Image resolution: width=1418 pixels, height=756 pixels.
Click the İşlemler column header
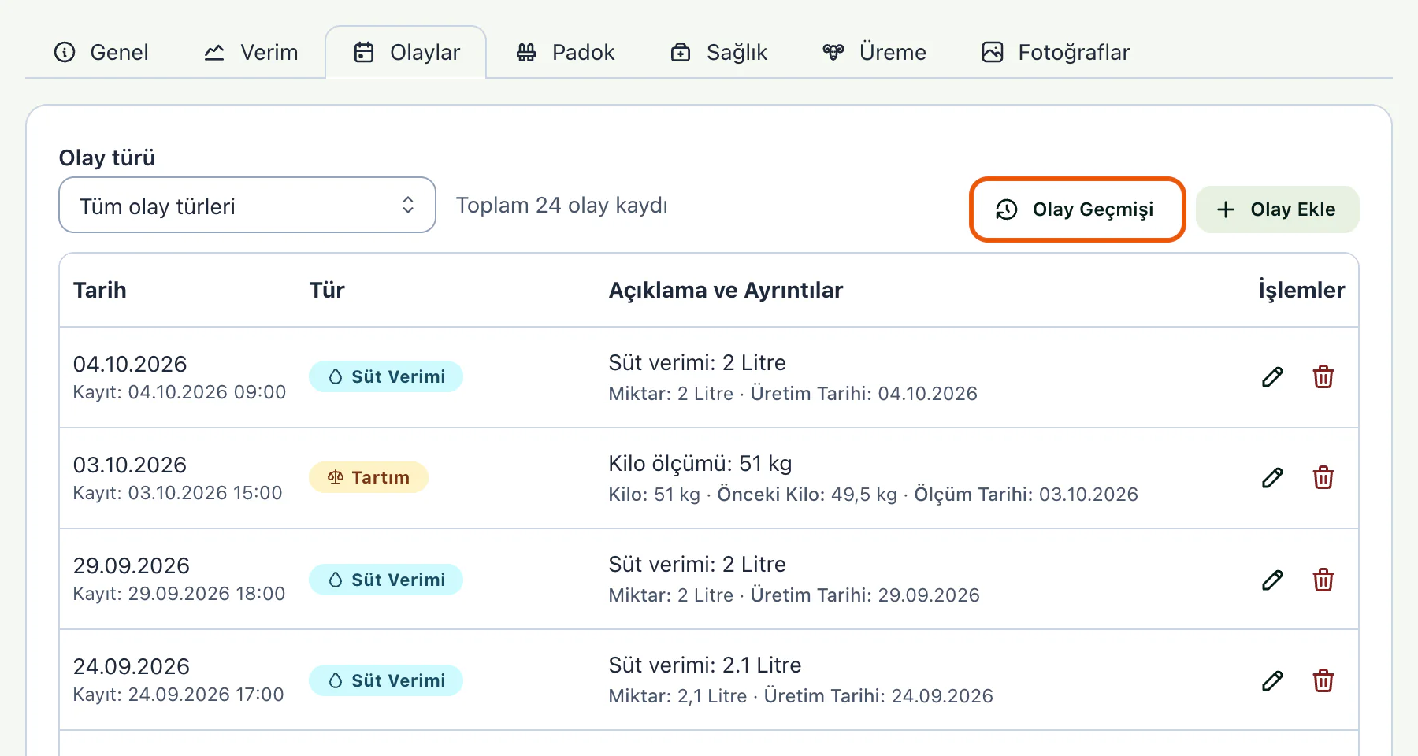click(x=1301, y=290)
